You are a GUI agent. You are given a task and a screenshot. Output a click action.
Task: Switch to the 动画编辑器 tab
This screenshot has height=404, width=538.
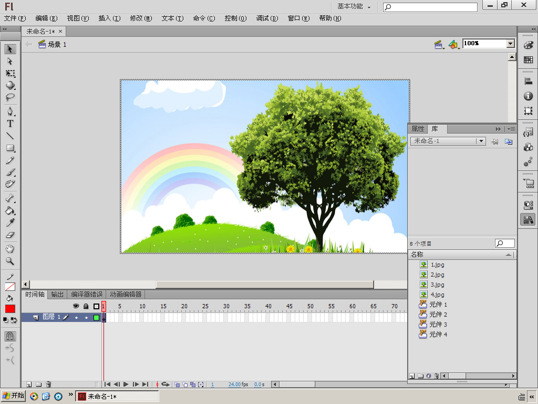[x=126, y=295]
